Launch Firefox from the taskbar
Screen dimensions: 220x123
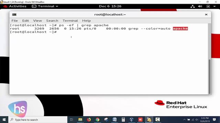click(89, 120)
